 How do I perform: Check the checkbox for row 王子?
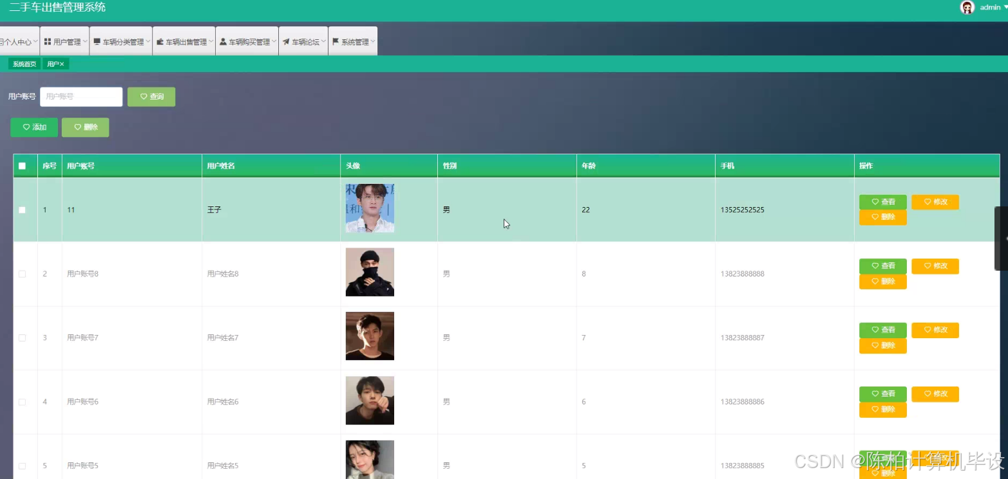pos(23,210)
